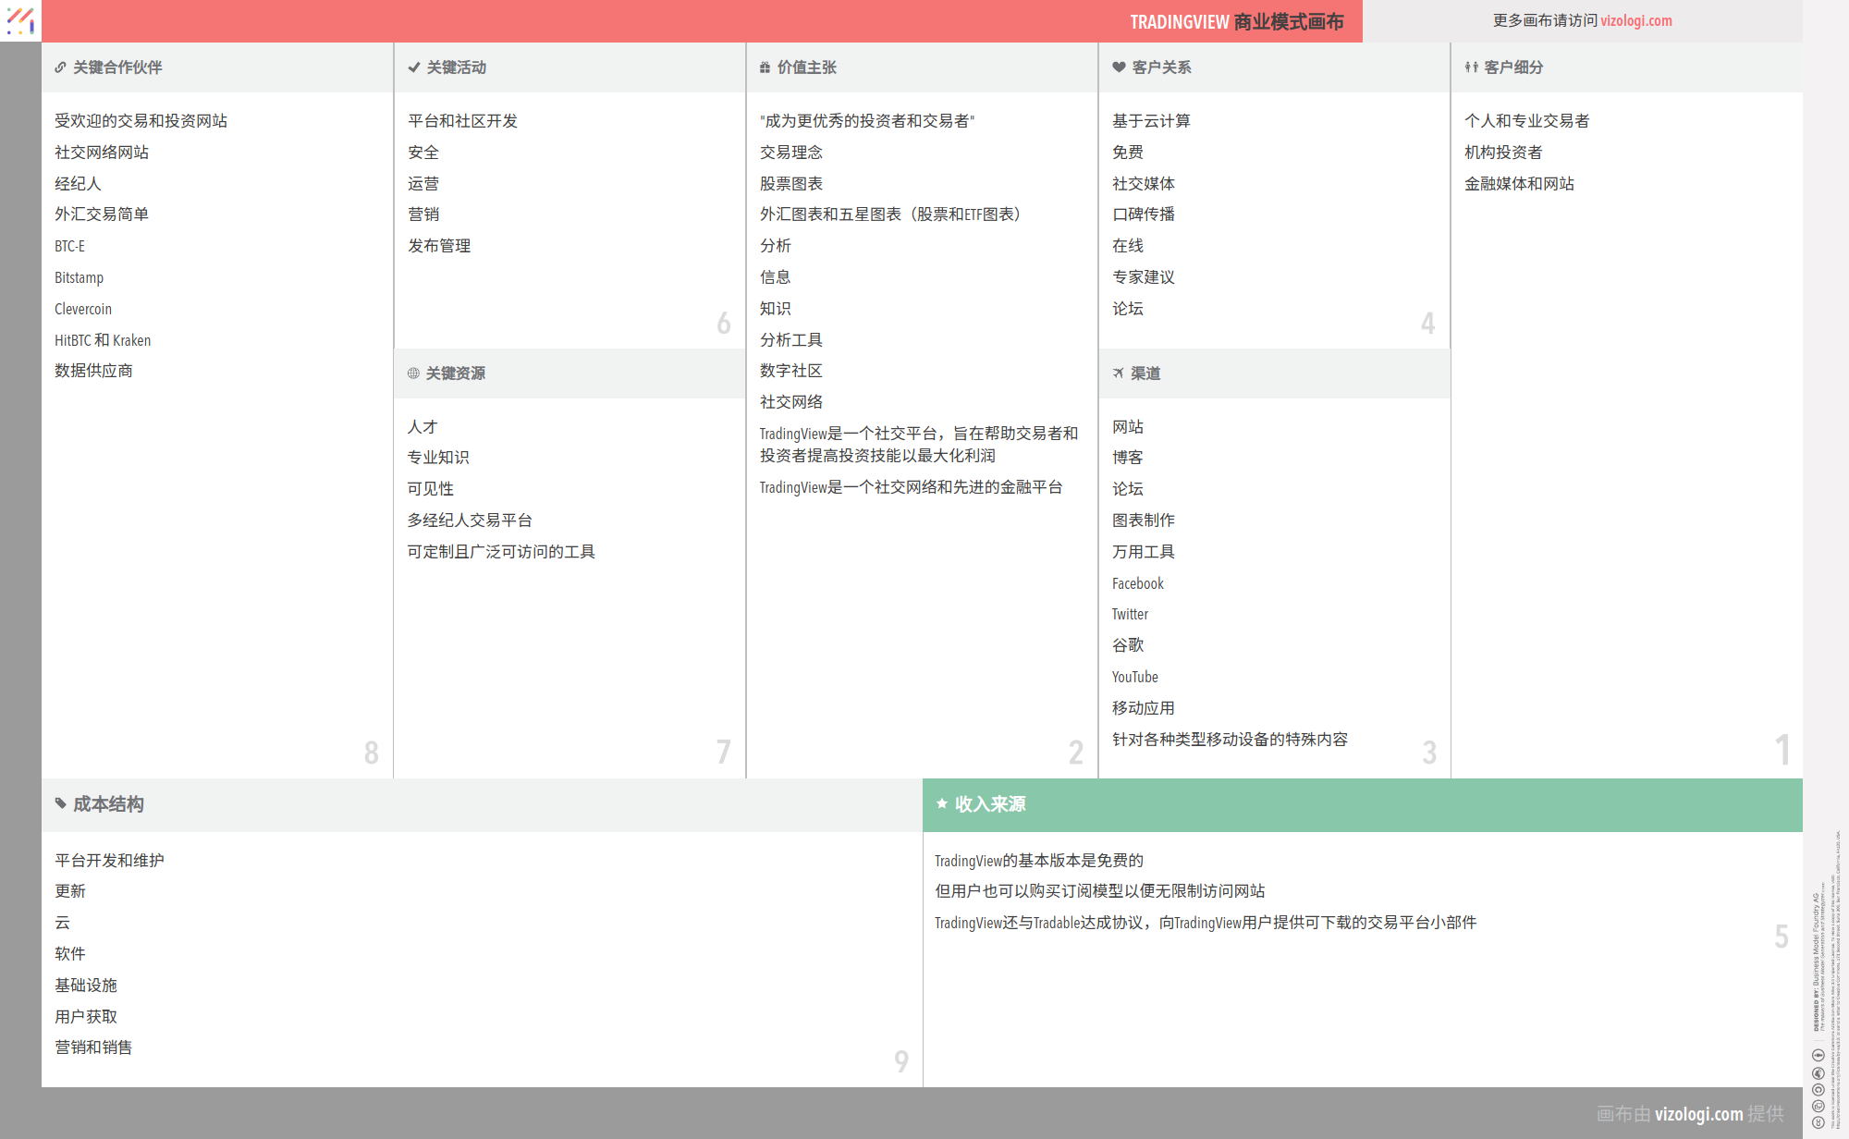Click YouTube in the channels column

pos(1134,676)
